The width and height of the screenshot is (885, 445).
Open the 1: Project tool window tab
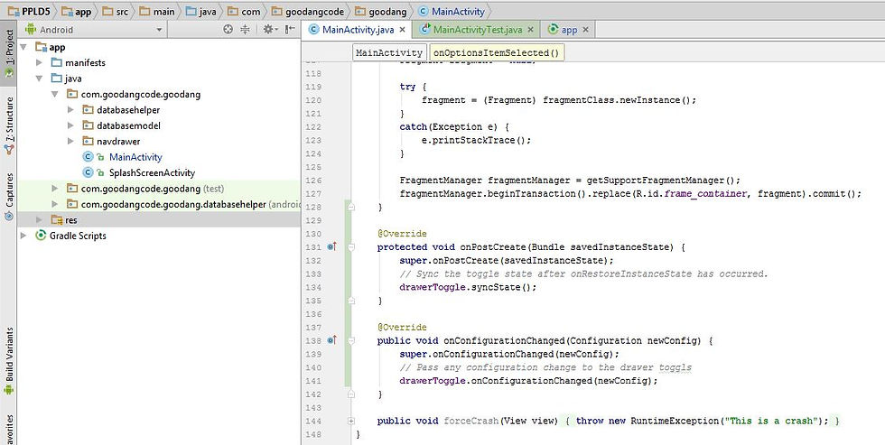(9, 53)
